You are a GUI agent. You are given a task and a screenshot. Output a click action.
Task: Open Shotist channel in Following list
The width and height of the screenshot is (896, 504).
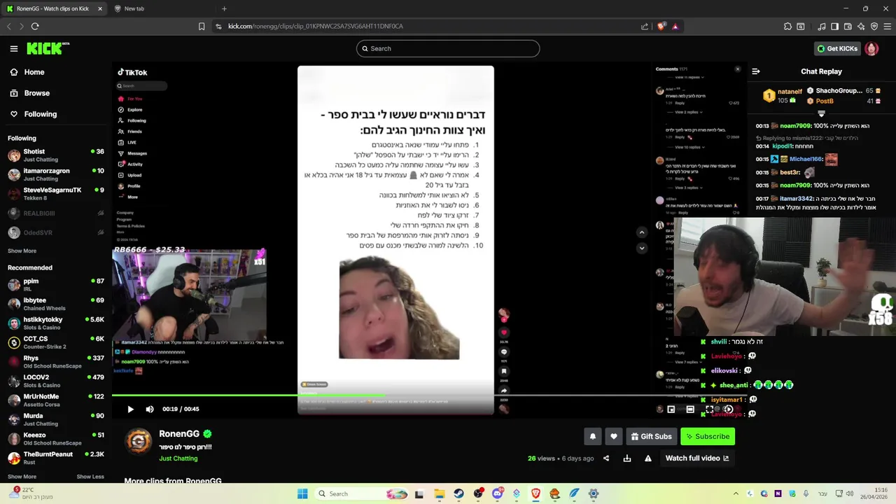click(56, 155)
